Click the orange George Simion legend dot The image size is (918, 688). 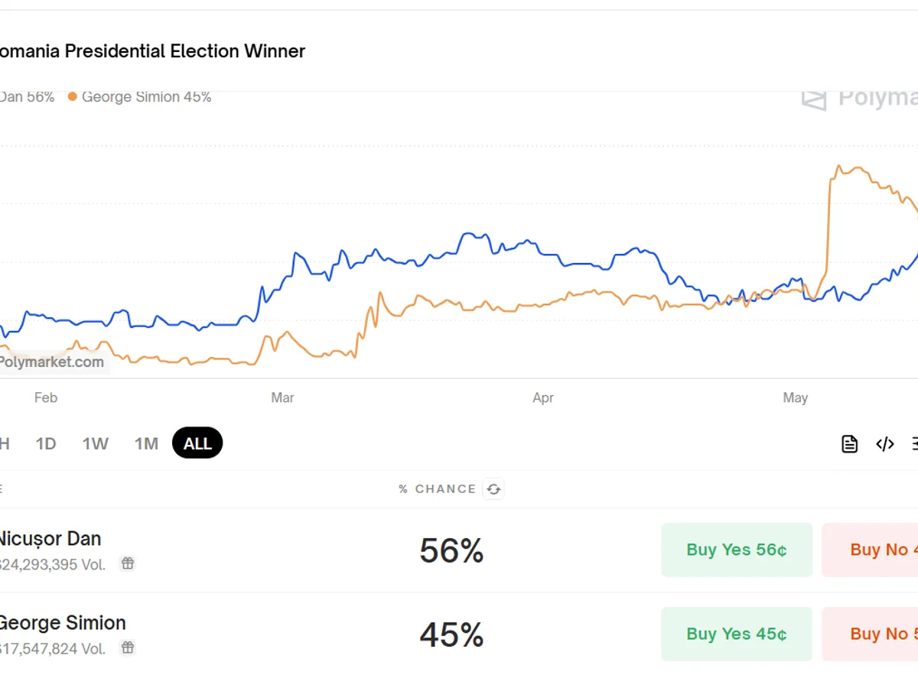pyautogui.click(x=73, y=97)
